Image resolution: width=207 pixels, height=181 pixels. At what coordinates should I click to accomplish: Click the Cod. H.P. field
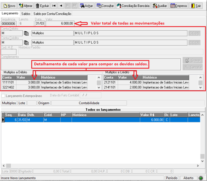click(9, 52)
